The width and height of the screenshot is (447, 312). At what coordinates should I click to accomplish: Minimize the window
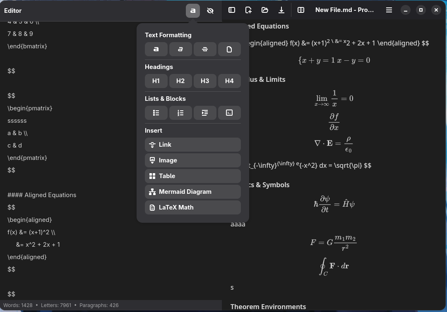pos(405,10)
